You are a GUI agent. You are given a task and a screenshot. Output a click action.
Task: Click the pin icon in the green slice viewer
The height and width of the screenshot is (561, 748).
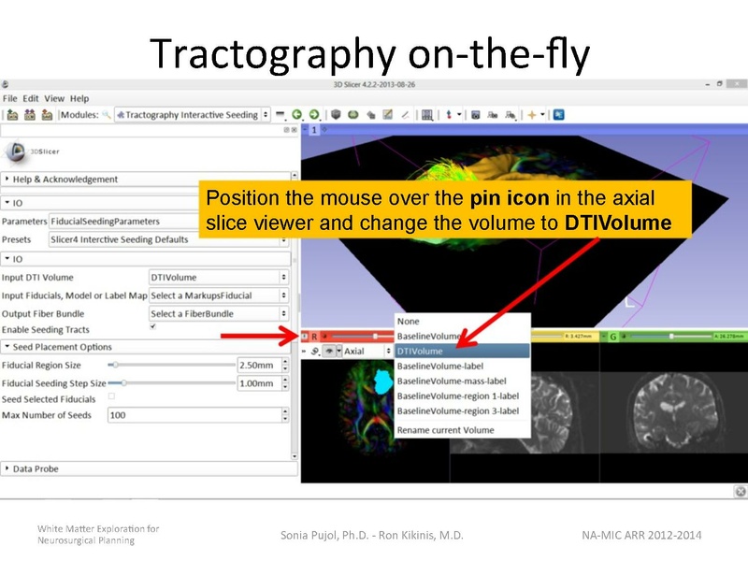coord(603,337)
